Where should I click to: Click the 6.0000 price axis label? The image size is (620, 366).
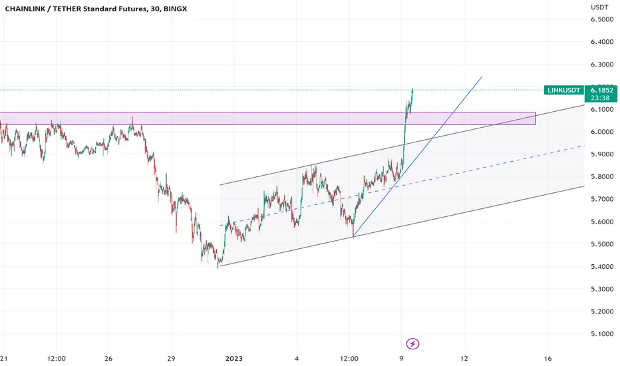pos(602,132)
